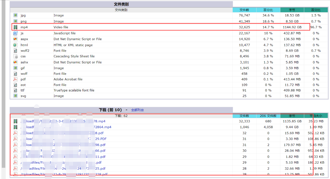The height and width of the screenshot is (179, 330).
Task: Click the woff2 font file icon
Action: point(15,51)
